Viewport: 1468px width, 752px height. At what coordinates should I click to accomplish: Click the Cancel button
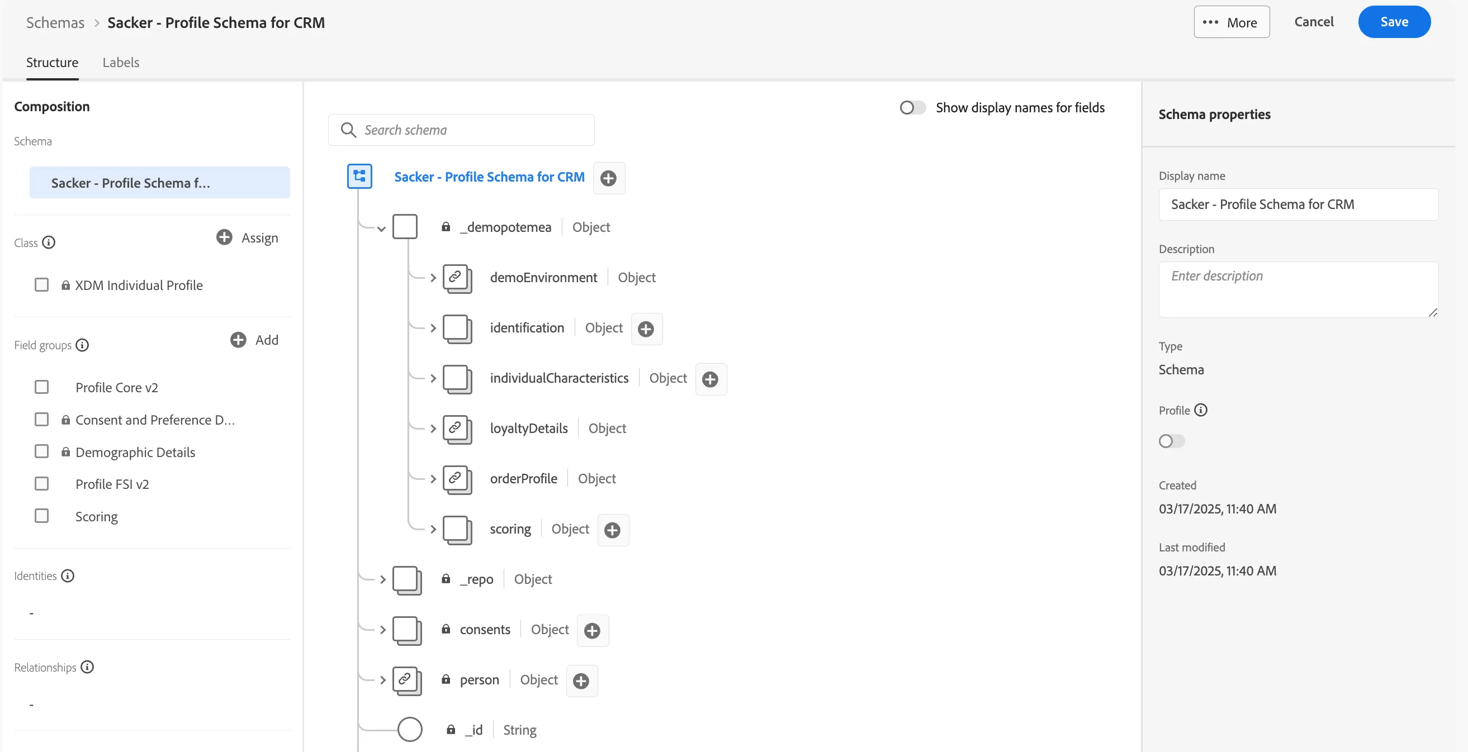pos(1314,22)
